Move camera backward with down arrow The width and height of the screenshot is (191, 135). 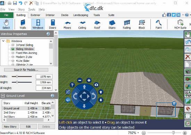pyautogui.click(x=84, y=106)
